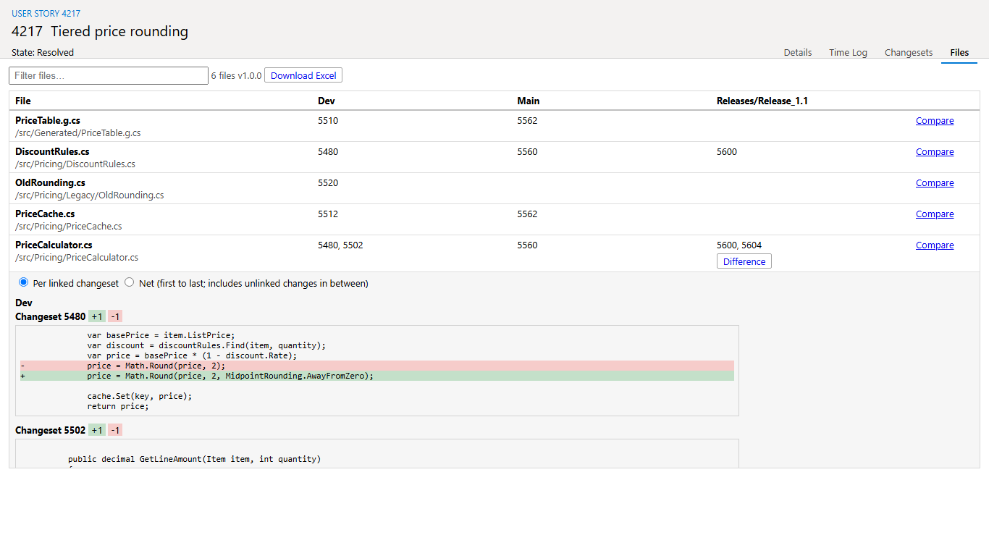Open Compare link for PriceCalculator.cs
Viewport: 989px width, 556px height.
click(935, 245)
